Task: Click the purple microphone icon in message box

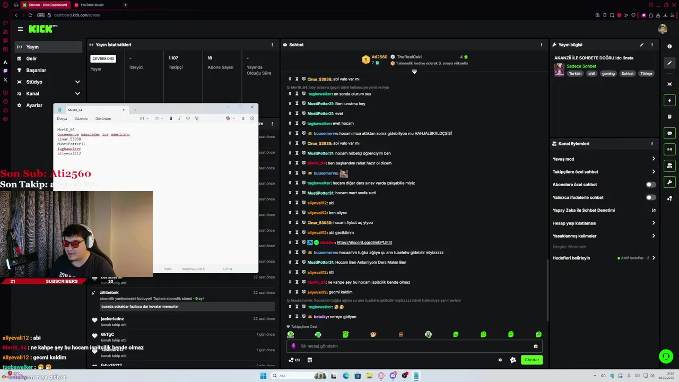Action: pos(293,346)
